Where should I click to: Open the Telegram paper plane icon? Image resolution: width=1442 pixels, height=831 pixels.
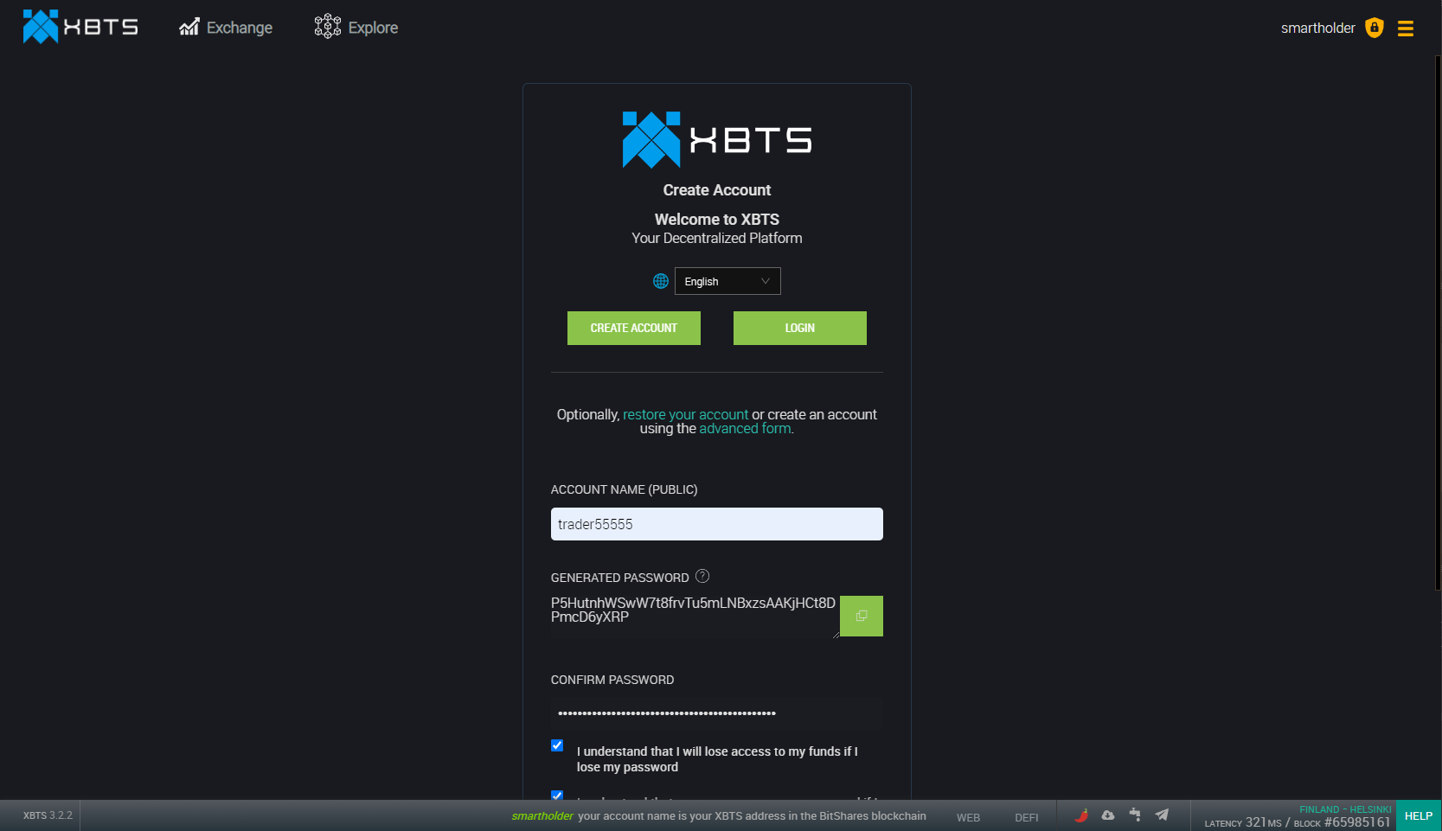(x=1162, y=815)
